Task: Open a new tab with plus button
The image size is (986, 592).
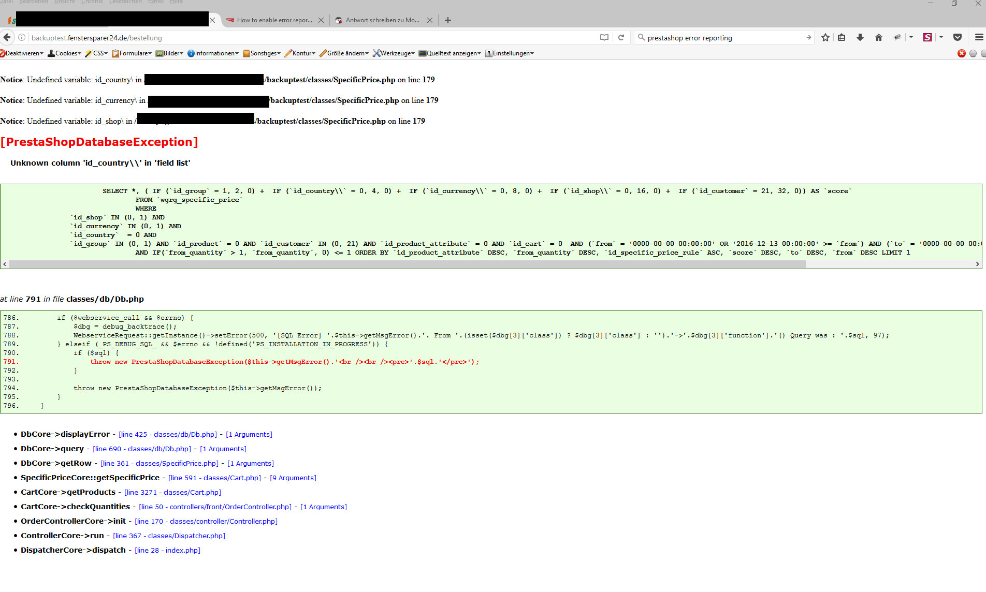Action: point(448,20)
